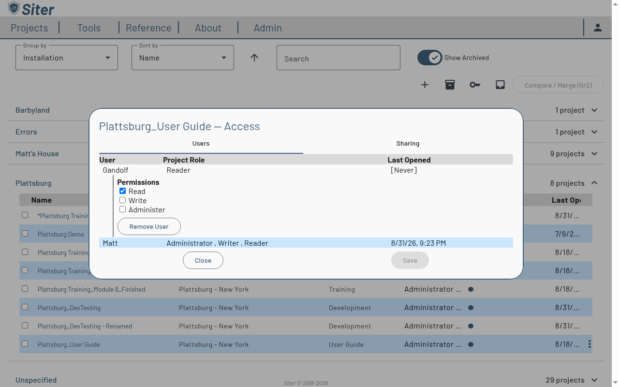Select the Gandolf user row
This screenshot has height=387, width=619.
click(306, 170)
